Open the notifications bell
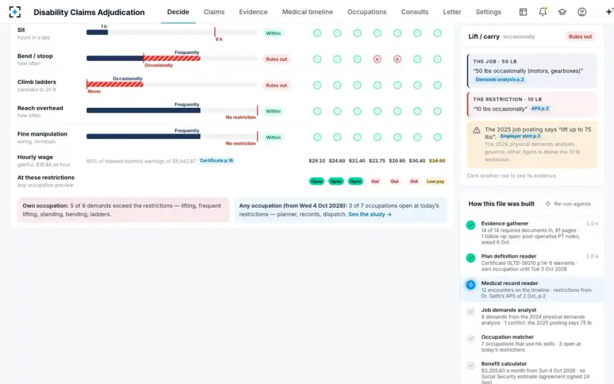The width and height of the screenshot is (614, 384). pos(543,12)
